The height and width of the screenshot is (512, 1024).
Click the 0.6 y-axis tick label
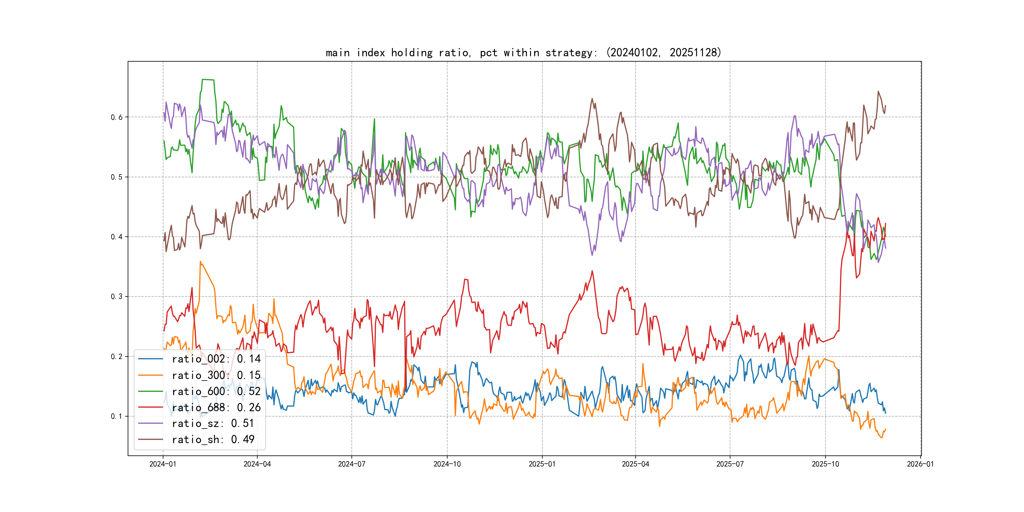tap(117, 117)
